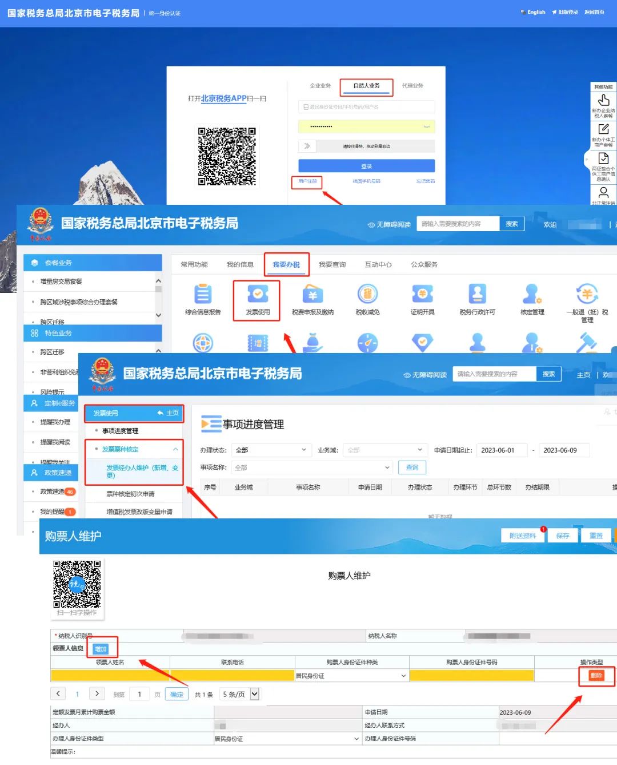
Task: Click the 套餐业务 sidebar header
Action: click(x=93, y=263)
